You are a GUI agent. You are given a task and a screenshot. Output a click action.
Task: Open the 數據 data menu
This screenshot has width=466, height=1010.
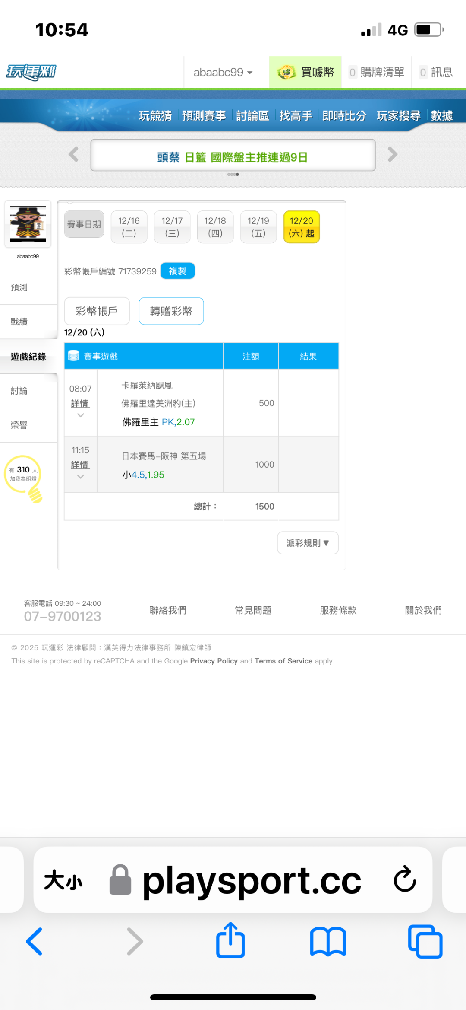[x=442, y=116]
